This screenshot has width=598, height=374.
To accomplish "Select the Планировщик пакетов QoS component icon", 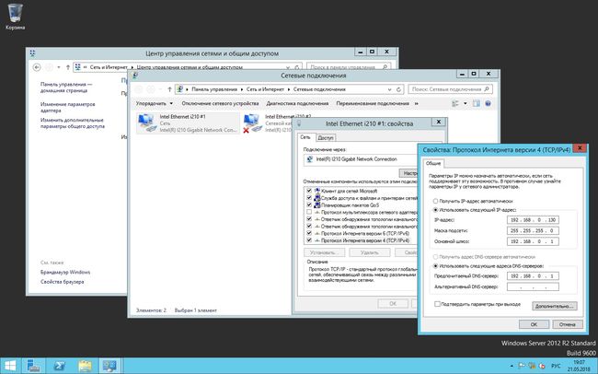I will coord(316,205).
